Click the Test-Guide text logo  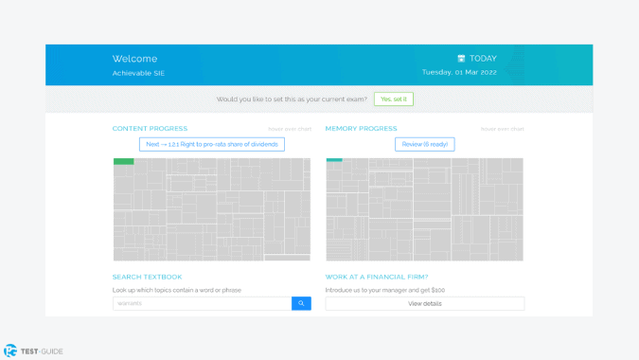[x=42, y=351]
